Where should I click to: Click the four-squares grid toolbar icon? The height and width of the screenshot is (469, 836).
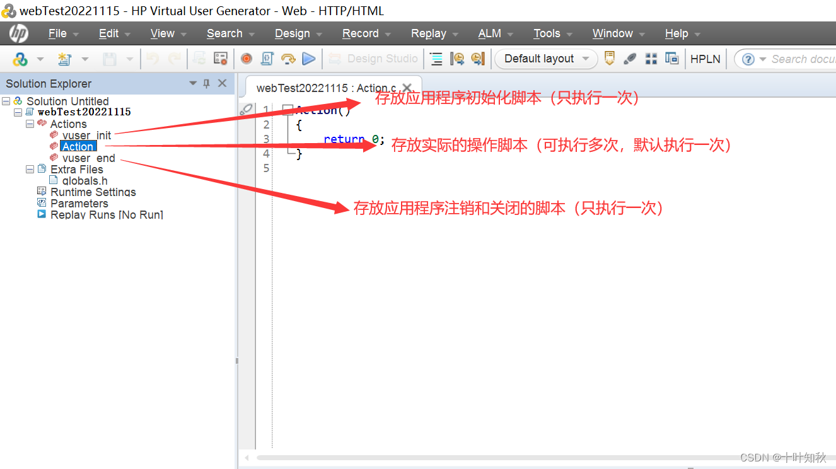click(651, 59)
